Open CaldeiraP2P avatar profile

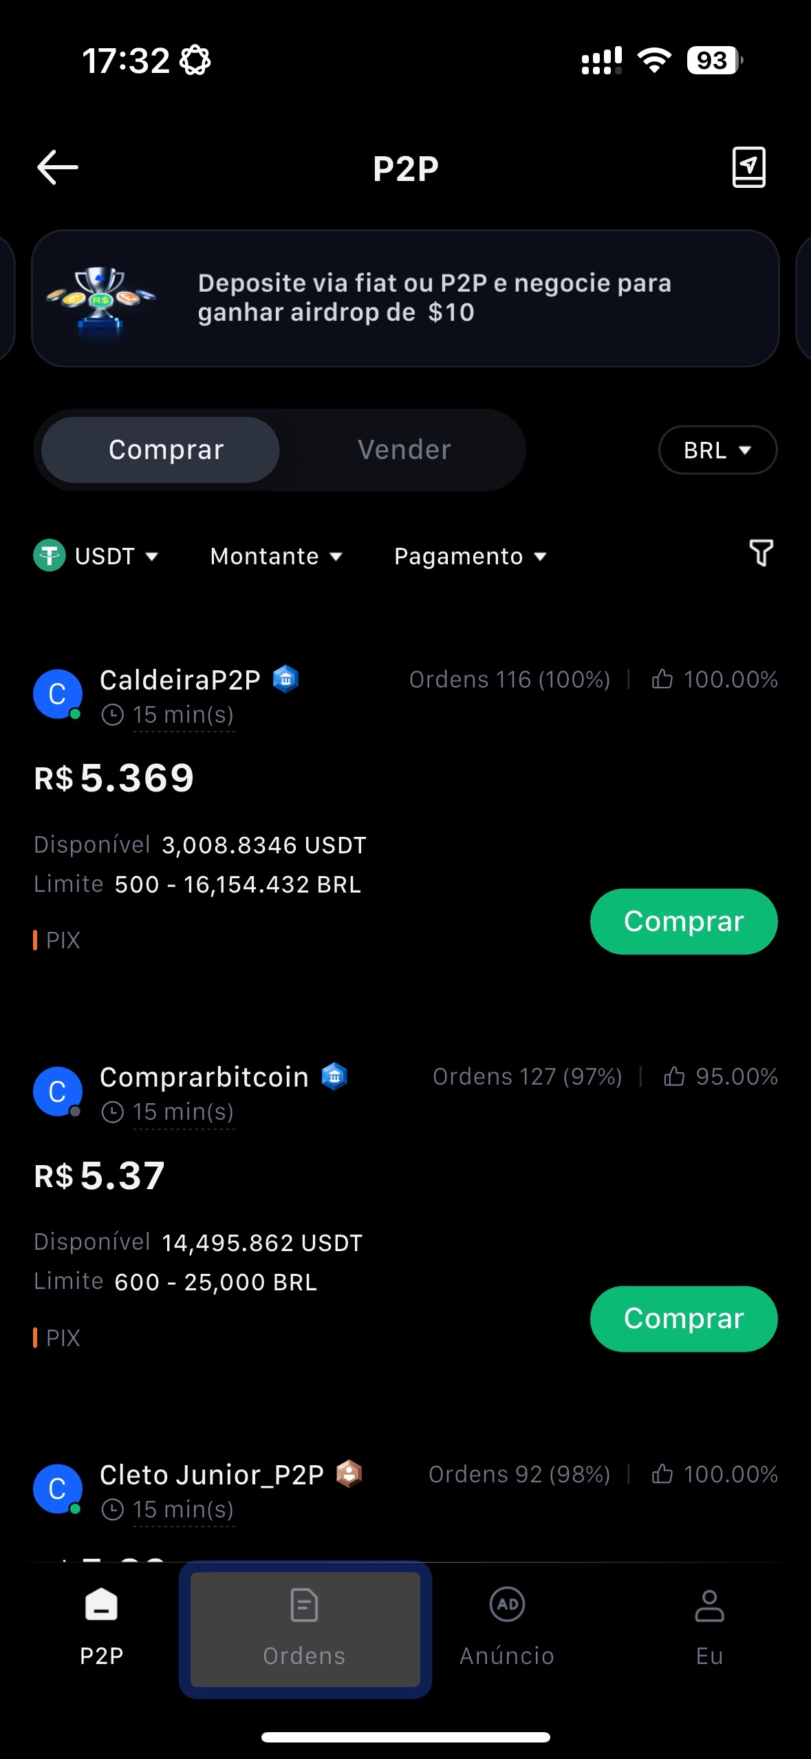[x=58, y=694]
